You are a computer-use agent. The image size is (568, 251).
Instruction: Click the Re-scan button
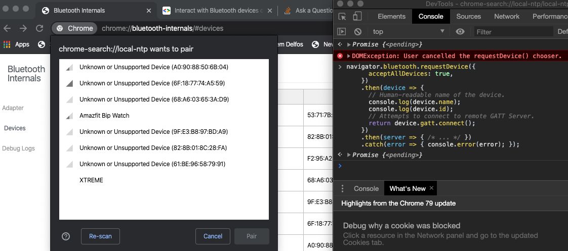100,236
